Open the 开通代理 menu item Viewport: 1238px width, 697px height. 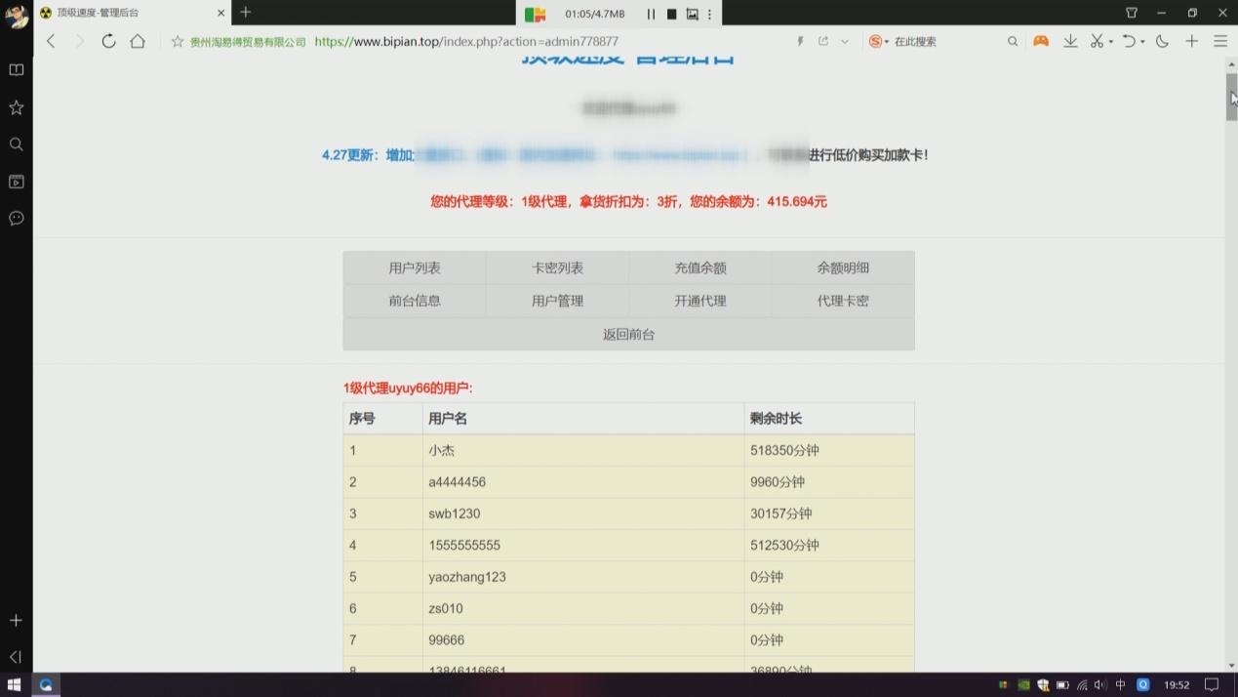(x=700, y=301)
